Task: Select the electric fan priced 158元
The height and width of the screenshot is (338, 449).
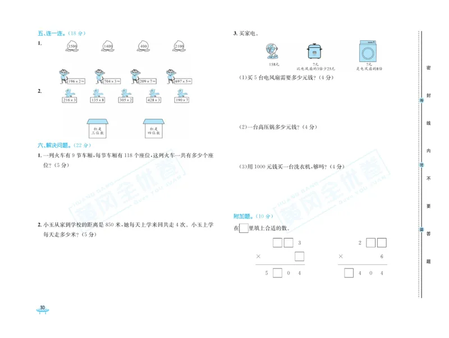Action: coord(272,52)
